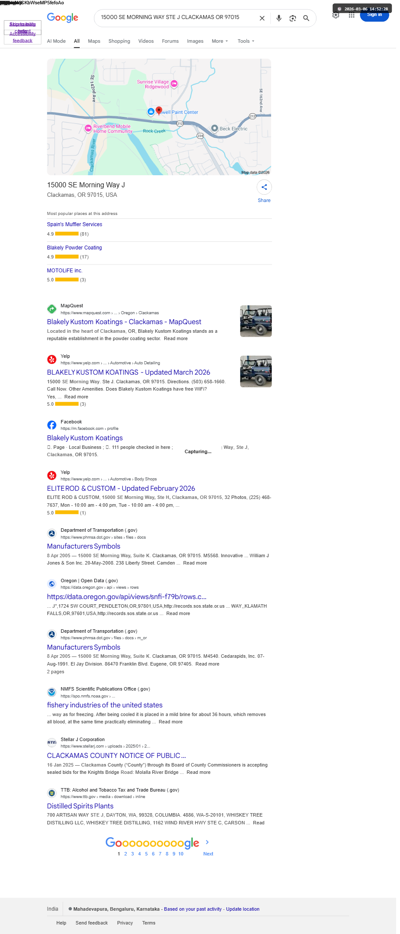Open Spain's Muffler Services link
400x934 pixels.
point(75,224)
